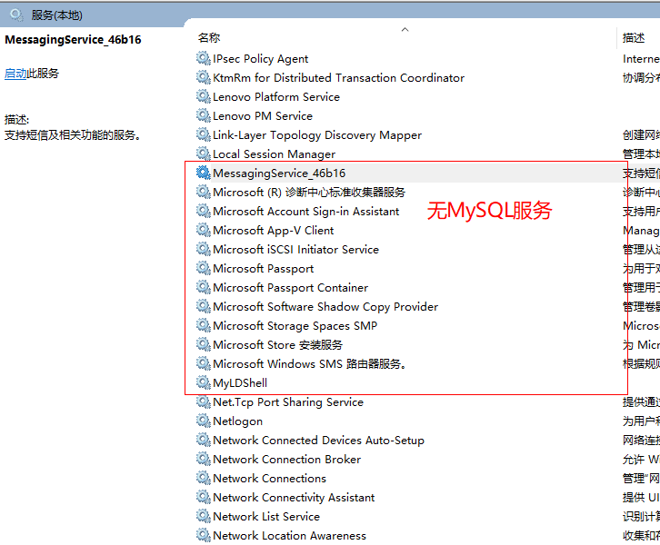The height and width of the screenshot is (545, 660).
Task: Click the gear icon for Microsoft Passport
Action: pos(203,269)
